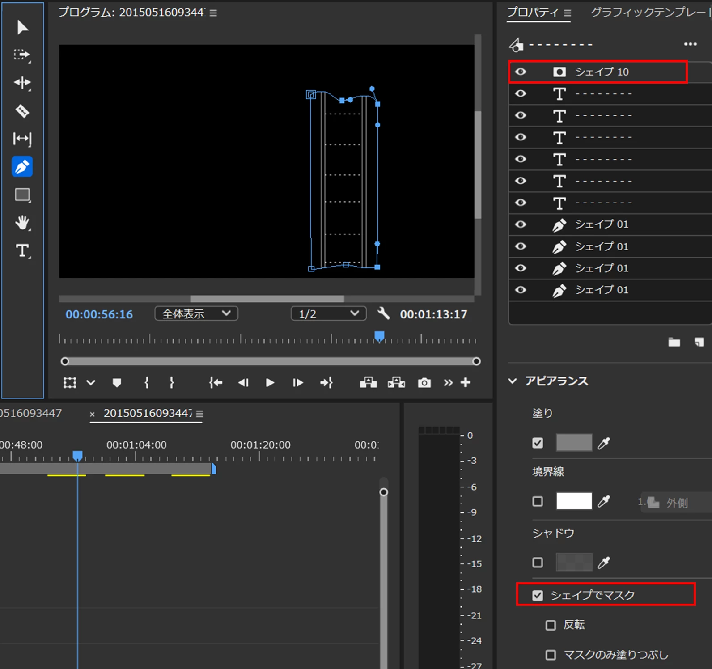Select the Razor tool

pos(22,111)
